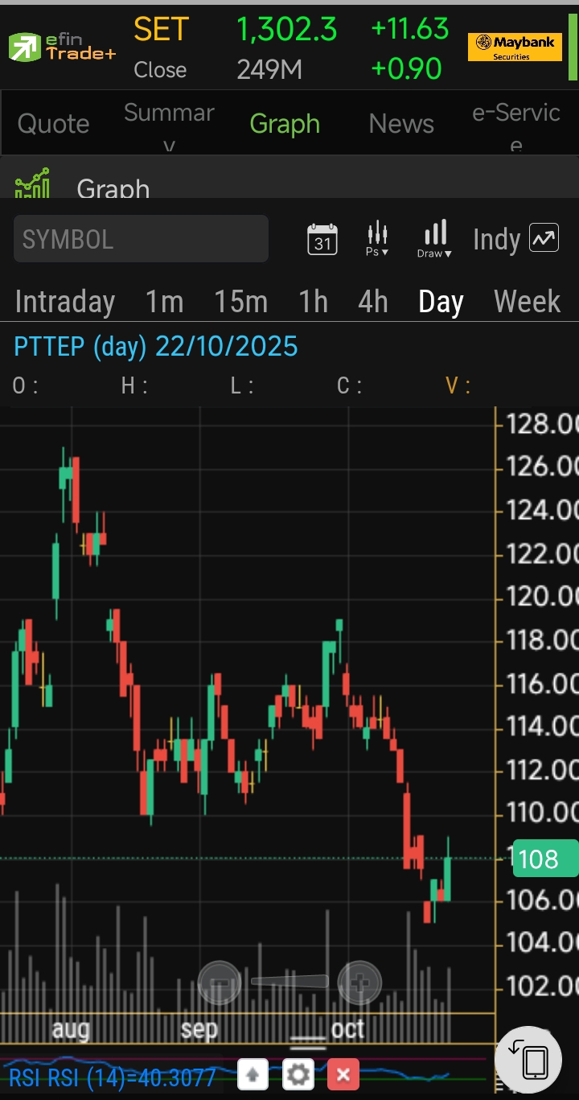Remove the RSI indicator with red X
The image size is (579, 1100).
(x=343, y=1074)
